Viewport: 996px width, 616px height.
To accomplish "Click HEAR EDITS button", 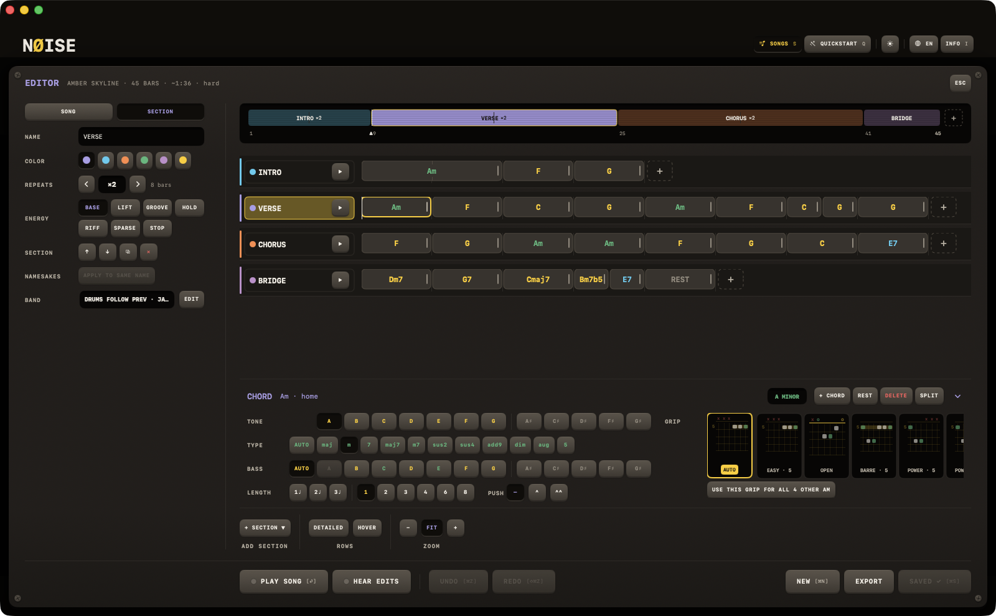I will point(372,581).
